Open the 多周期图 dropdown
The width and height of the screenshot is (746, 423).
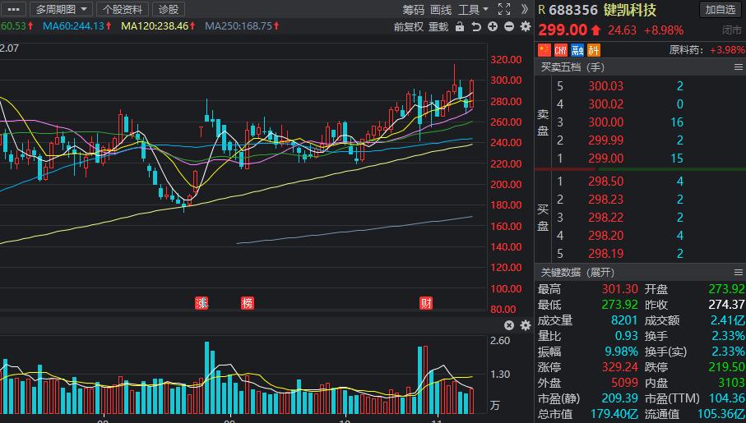(61, 10)
